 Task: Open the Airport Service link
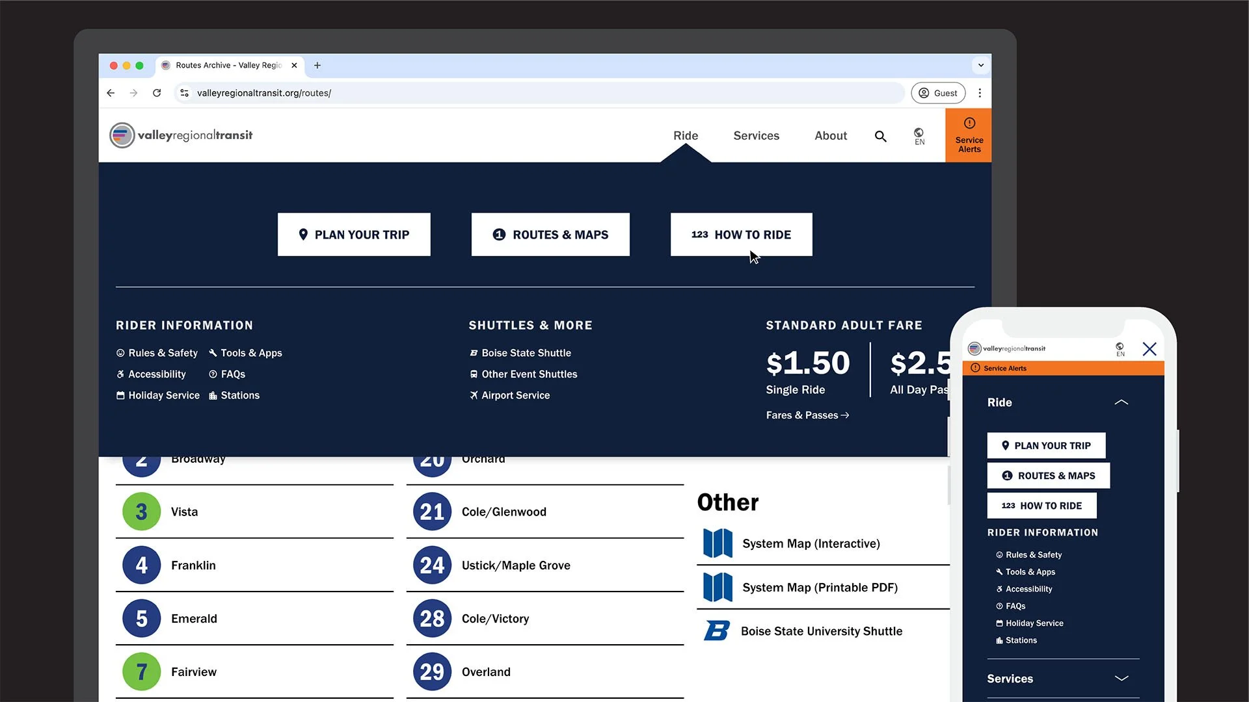click(x=515, y=395)
